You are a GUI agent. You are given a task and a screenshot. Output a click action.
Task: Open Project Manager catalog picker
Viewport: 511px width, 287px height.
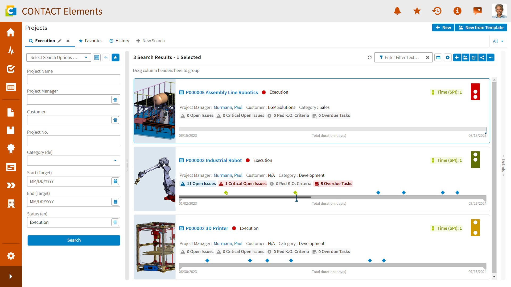coord(115,100)
